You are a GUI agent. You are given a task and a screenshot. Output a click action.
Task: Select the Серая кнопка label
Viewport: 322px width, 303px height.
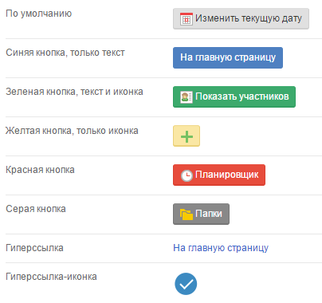tap(36, 209)
